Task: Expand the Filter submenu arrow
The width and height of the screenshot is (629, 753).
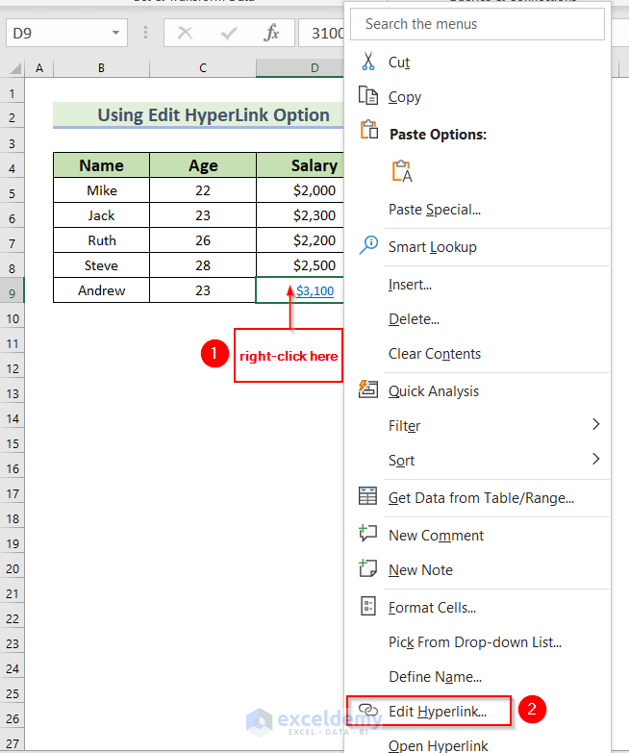Action: click(596, 424)
